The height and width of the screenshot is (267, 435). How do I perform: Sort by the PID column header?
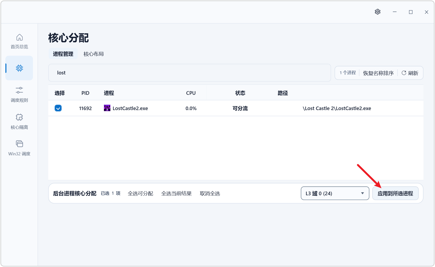click(x=85, y=93)
